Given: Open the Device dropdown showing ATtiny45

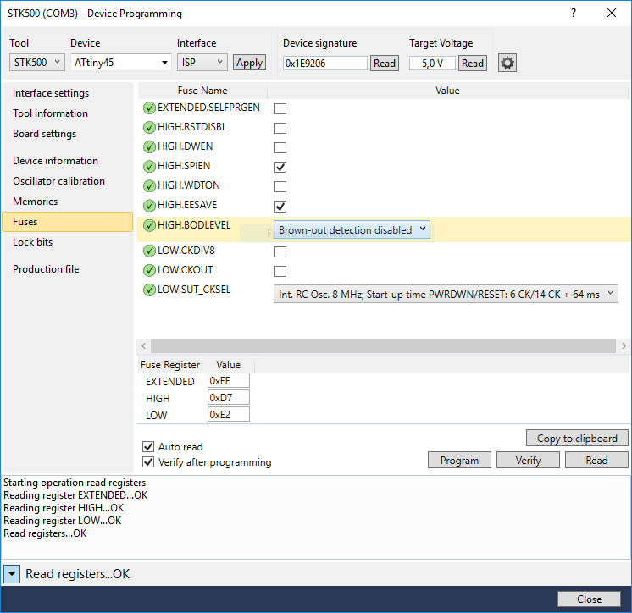Looking at the screenshot, I should coord(121,63).
